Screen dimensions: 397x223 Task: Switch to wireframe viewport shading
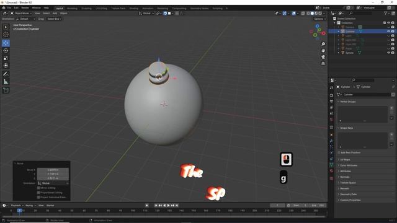[x=308, y=14]
